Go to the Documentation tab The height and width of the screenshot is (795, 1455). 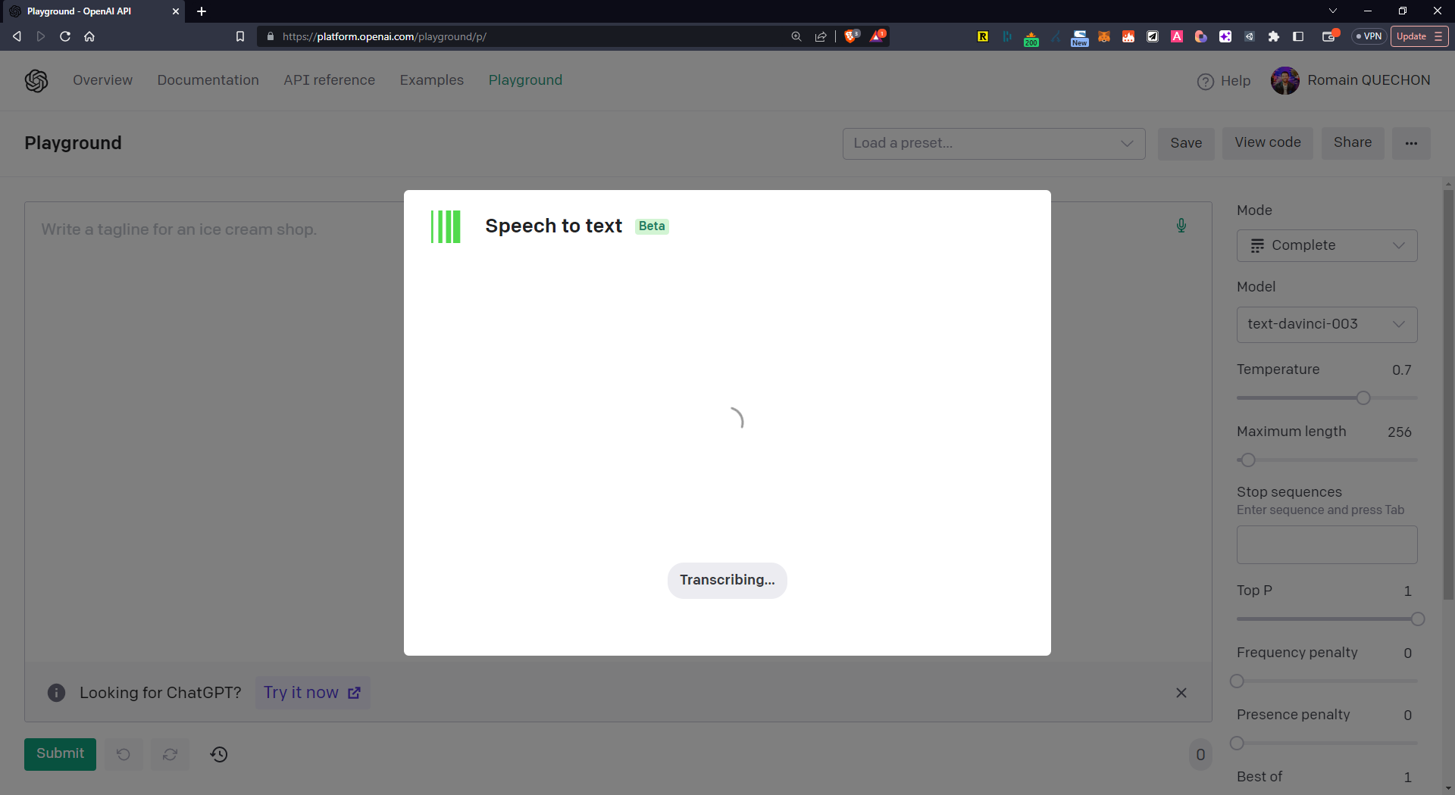(x=208, y=80)
